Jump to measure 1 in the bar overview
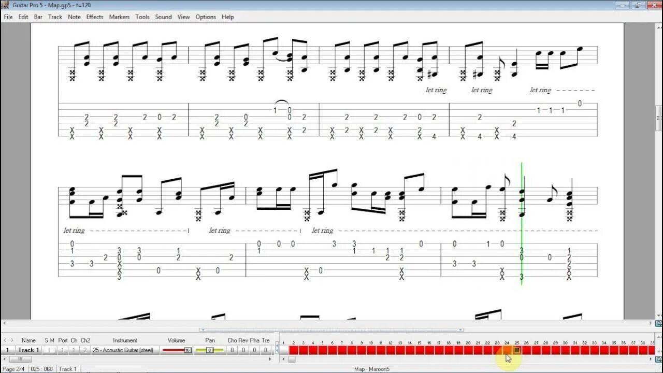Viewport: 663px width, 373px height. pos(284,350)
